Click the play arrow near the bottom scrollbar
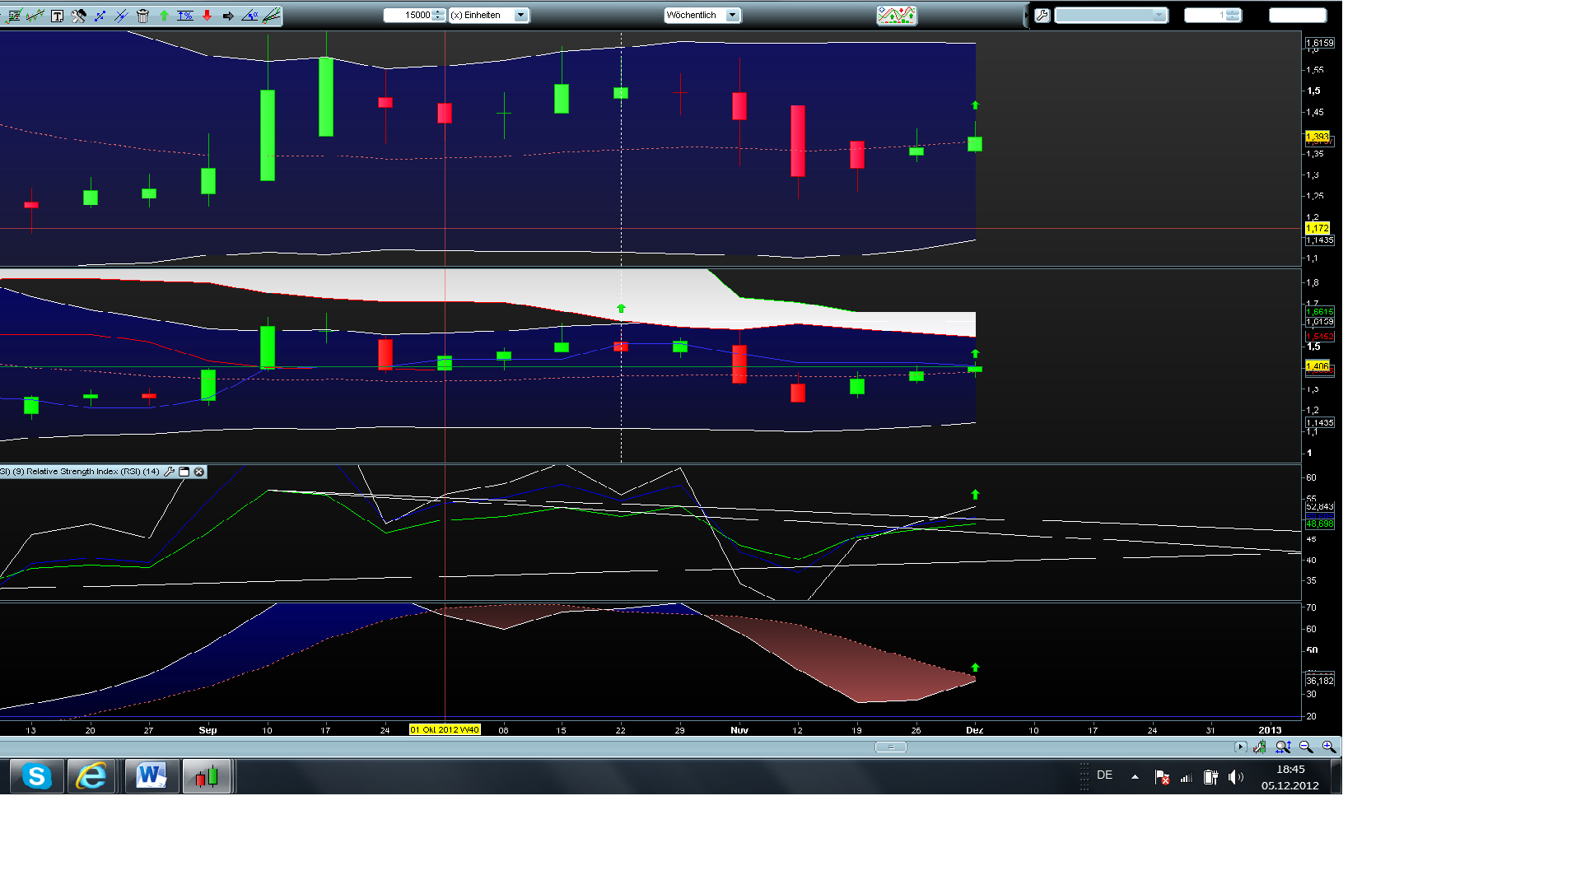The height and width of the screenshot is (889, 1581). pyautogui.click(x=1240, y=747)
